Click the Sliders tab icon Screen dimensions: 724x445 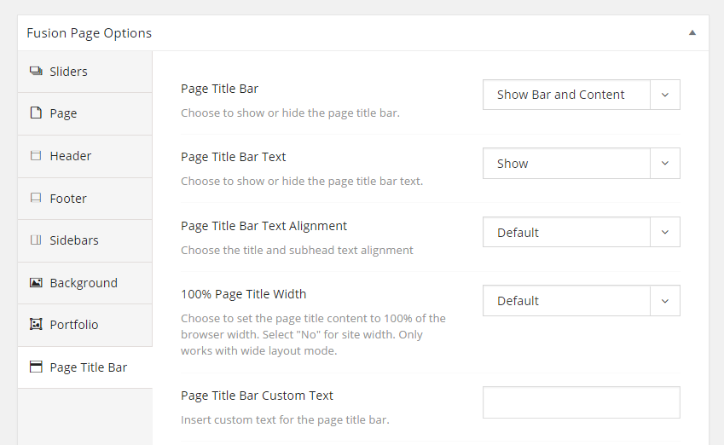click(x=36, y=71)
